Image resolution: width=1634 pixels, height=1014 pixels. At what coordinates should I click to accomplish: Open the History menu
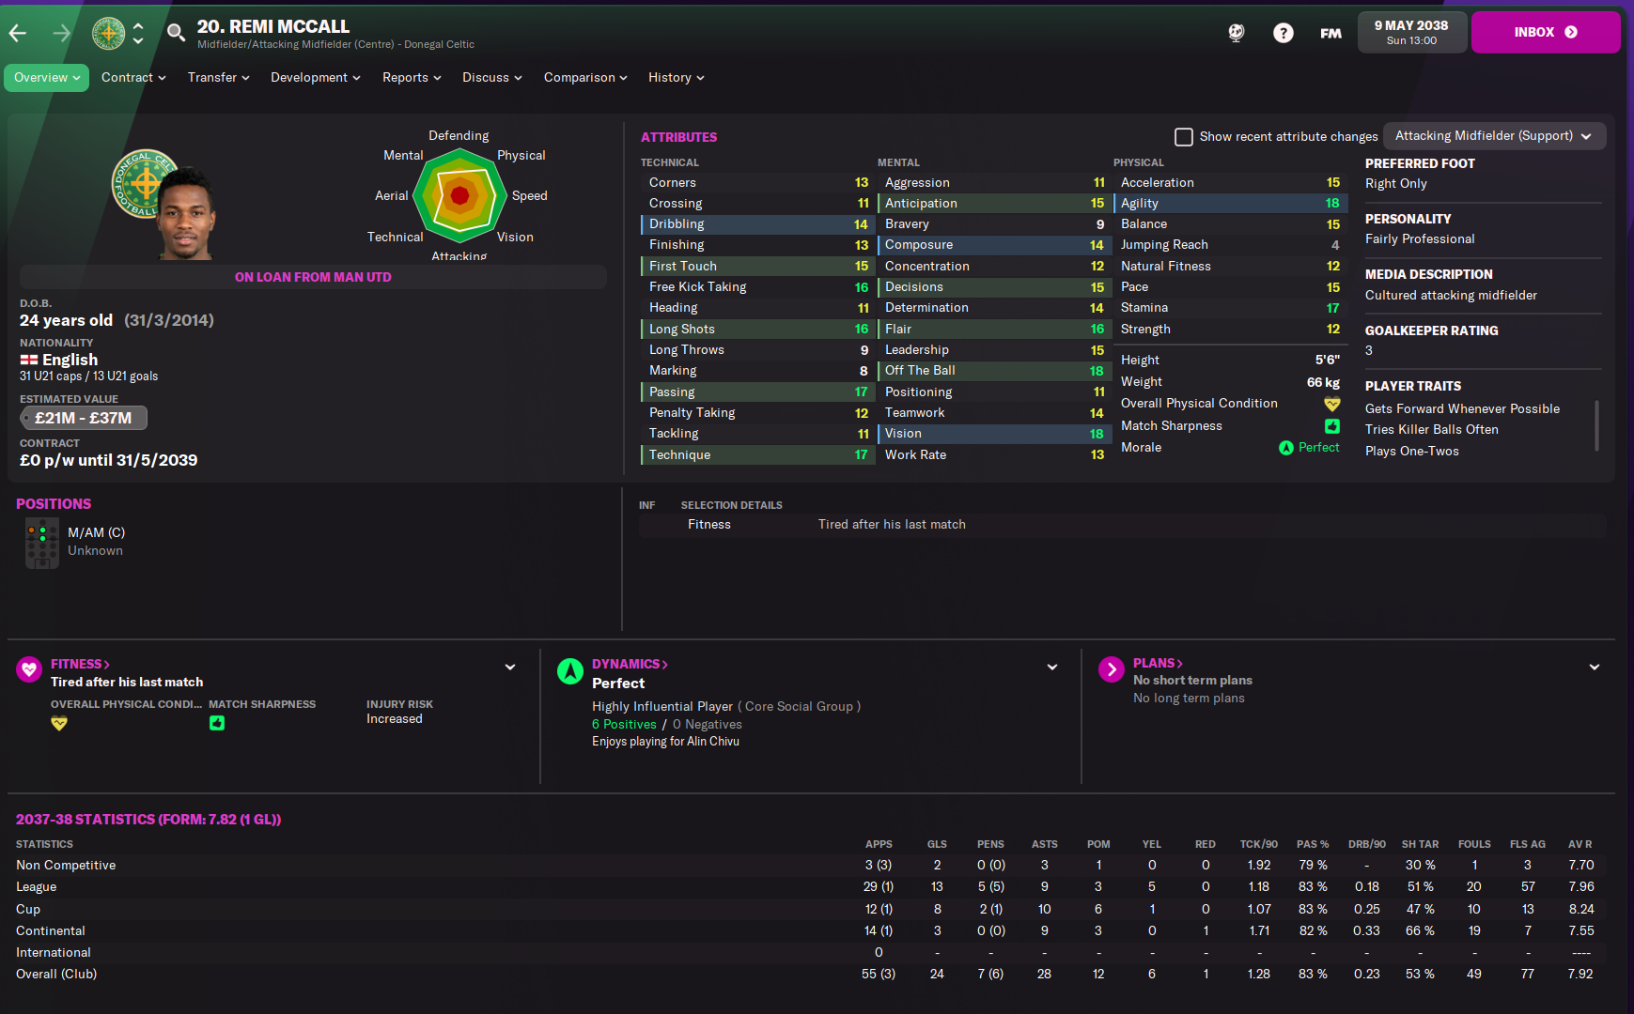click(x=677, y=78)
